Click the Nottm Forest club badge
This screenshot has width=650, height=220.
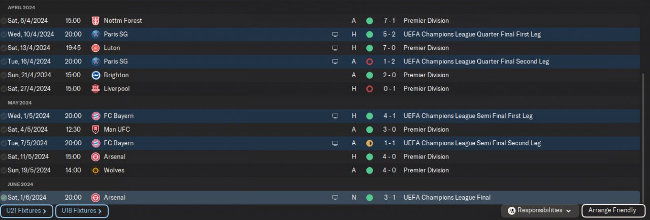[95, 21]
